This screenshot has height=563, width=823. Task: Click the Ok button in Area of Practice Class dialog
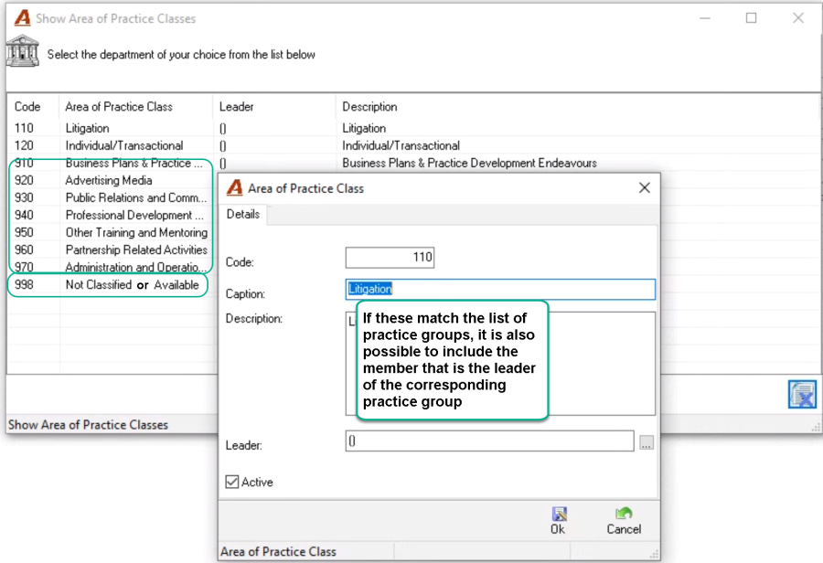coord(558,520)
